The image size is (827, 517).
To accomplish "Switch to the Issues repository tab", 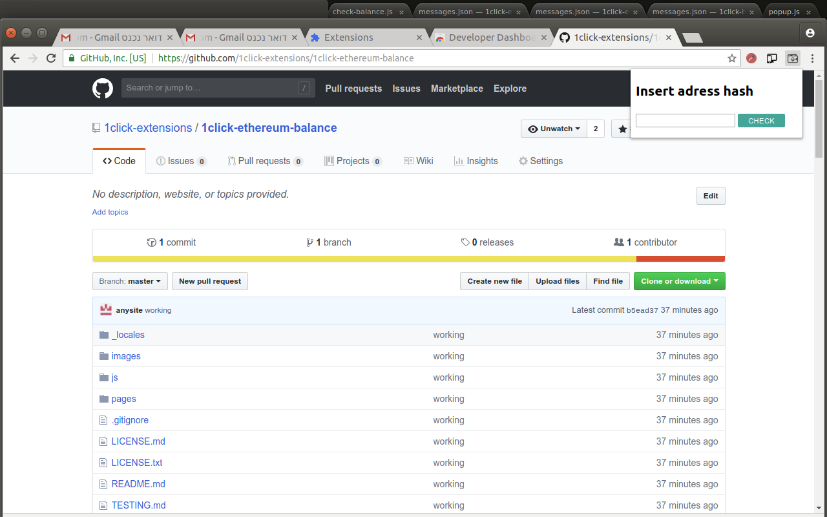I will 181,161.
